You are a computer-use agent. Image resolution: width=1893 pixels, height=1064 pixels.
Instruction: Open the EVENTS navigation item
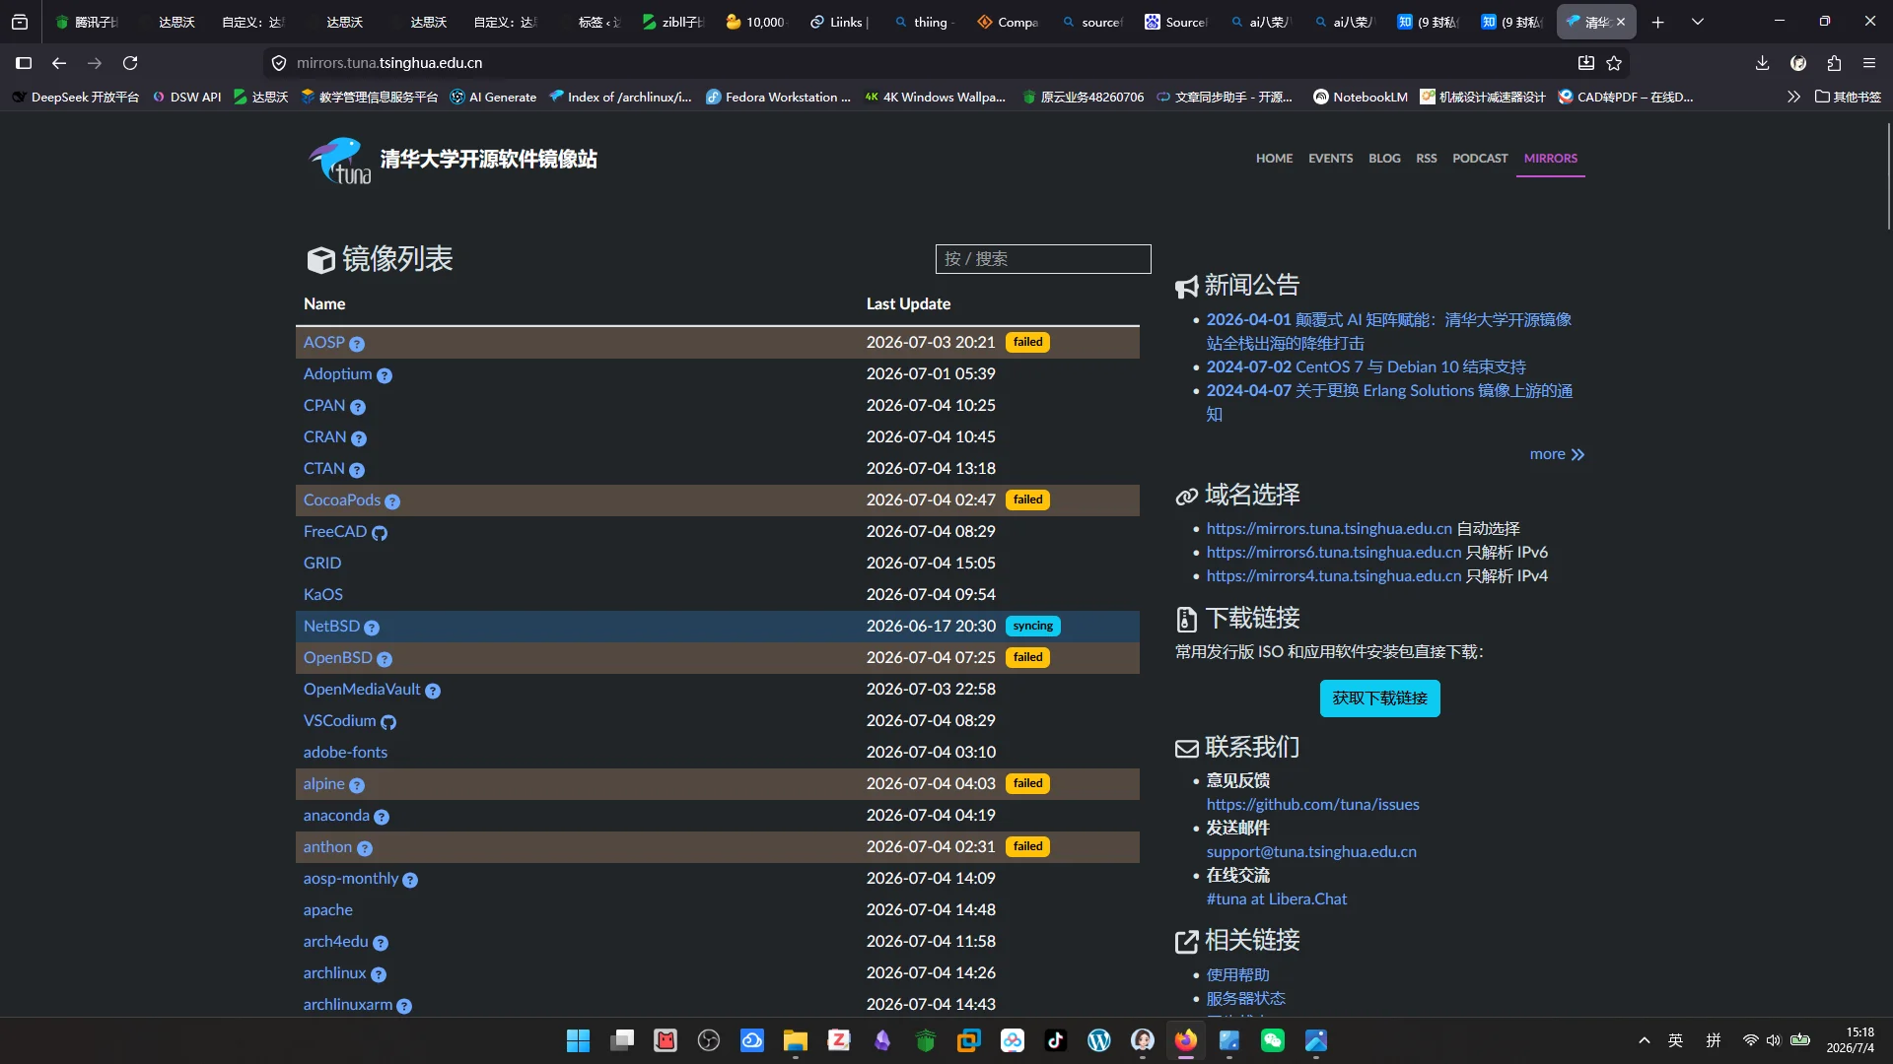[x=1330, y=159]
